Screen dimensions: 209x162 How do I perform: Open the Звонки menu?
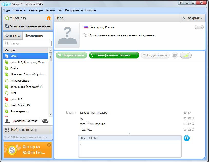click(50, 10)
